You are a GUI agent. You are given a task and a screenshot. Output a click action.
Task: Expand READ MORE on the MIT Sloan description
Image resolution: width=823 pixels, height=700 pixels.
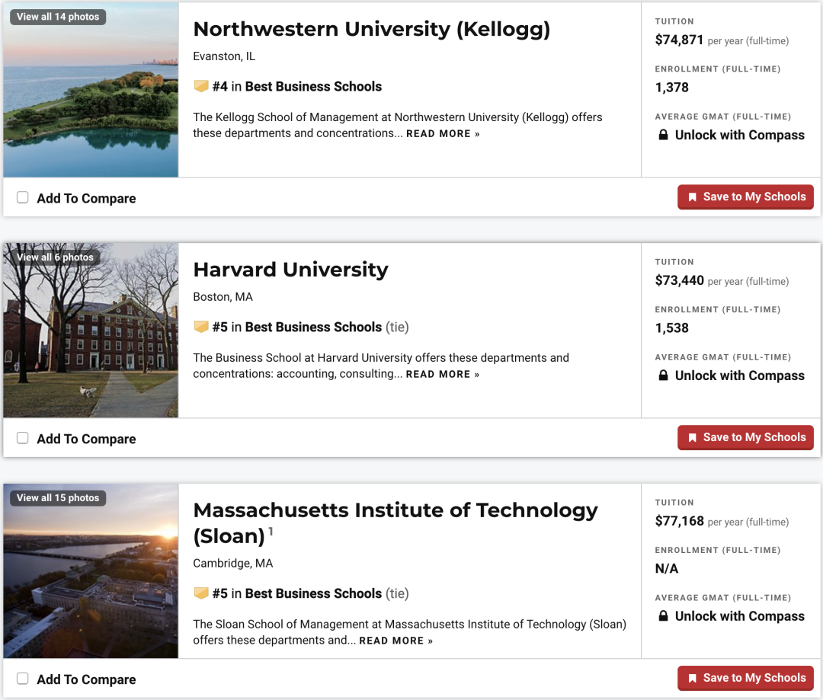tap(395, 641)
